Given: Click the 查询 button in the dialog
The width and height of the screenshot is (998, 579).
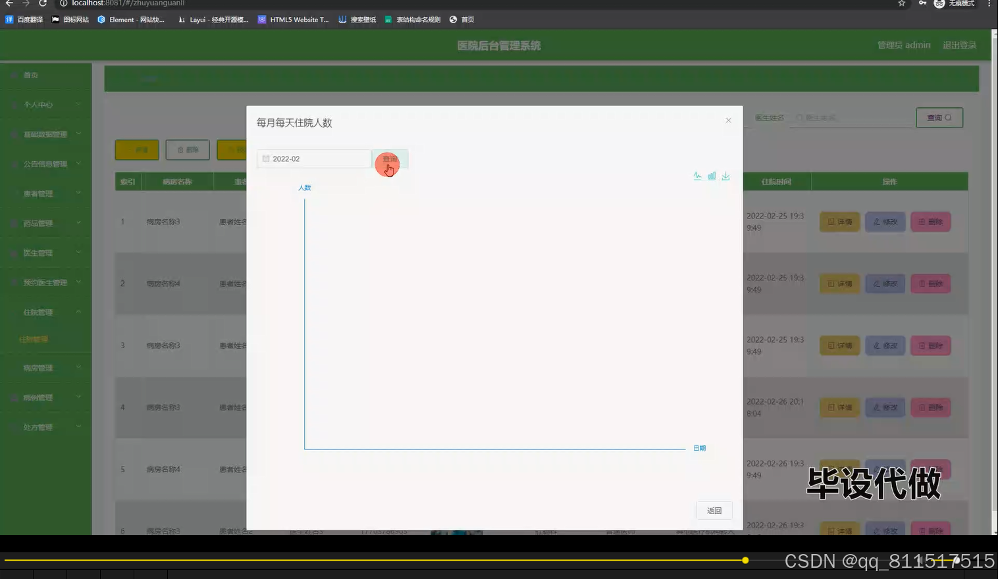Looking at the screenshot, I should point(390,159).
